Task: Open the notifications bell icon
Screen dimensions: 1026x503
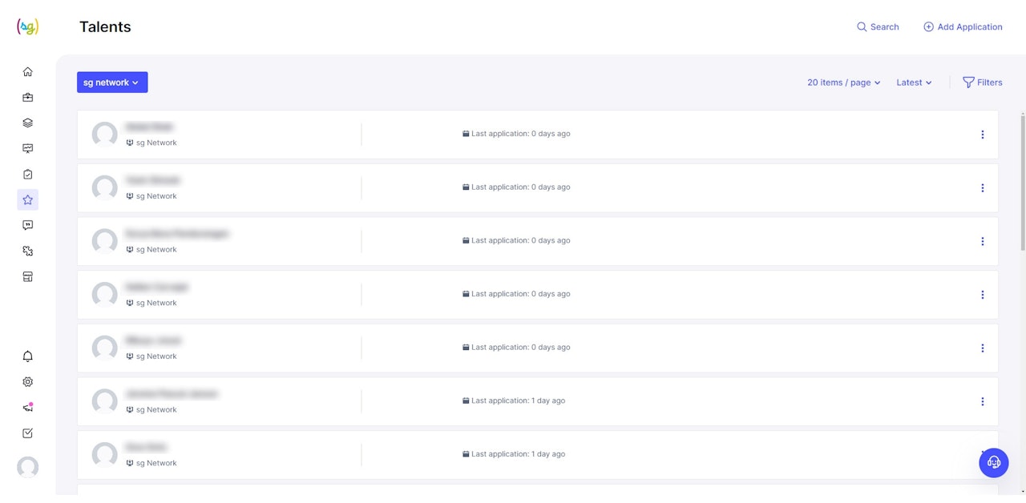Action: 27,356
